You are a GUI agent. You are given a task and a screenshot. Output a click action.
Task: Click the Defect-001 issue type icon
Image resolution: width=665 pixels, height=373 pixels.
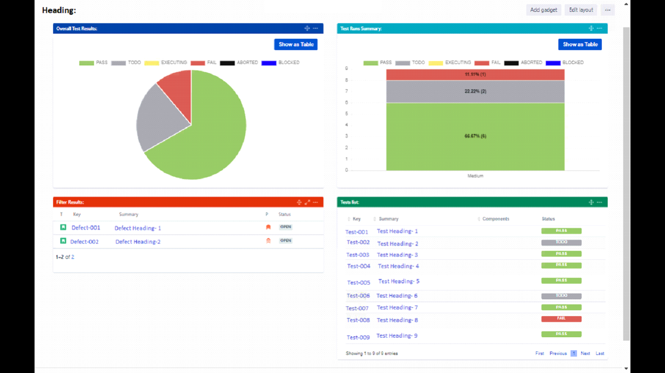tap(63, 227)
